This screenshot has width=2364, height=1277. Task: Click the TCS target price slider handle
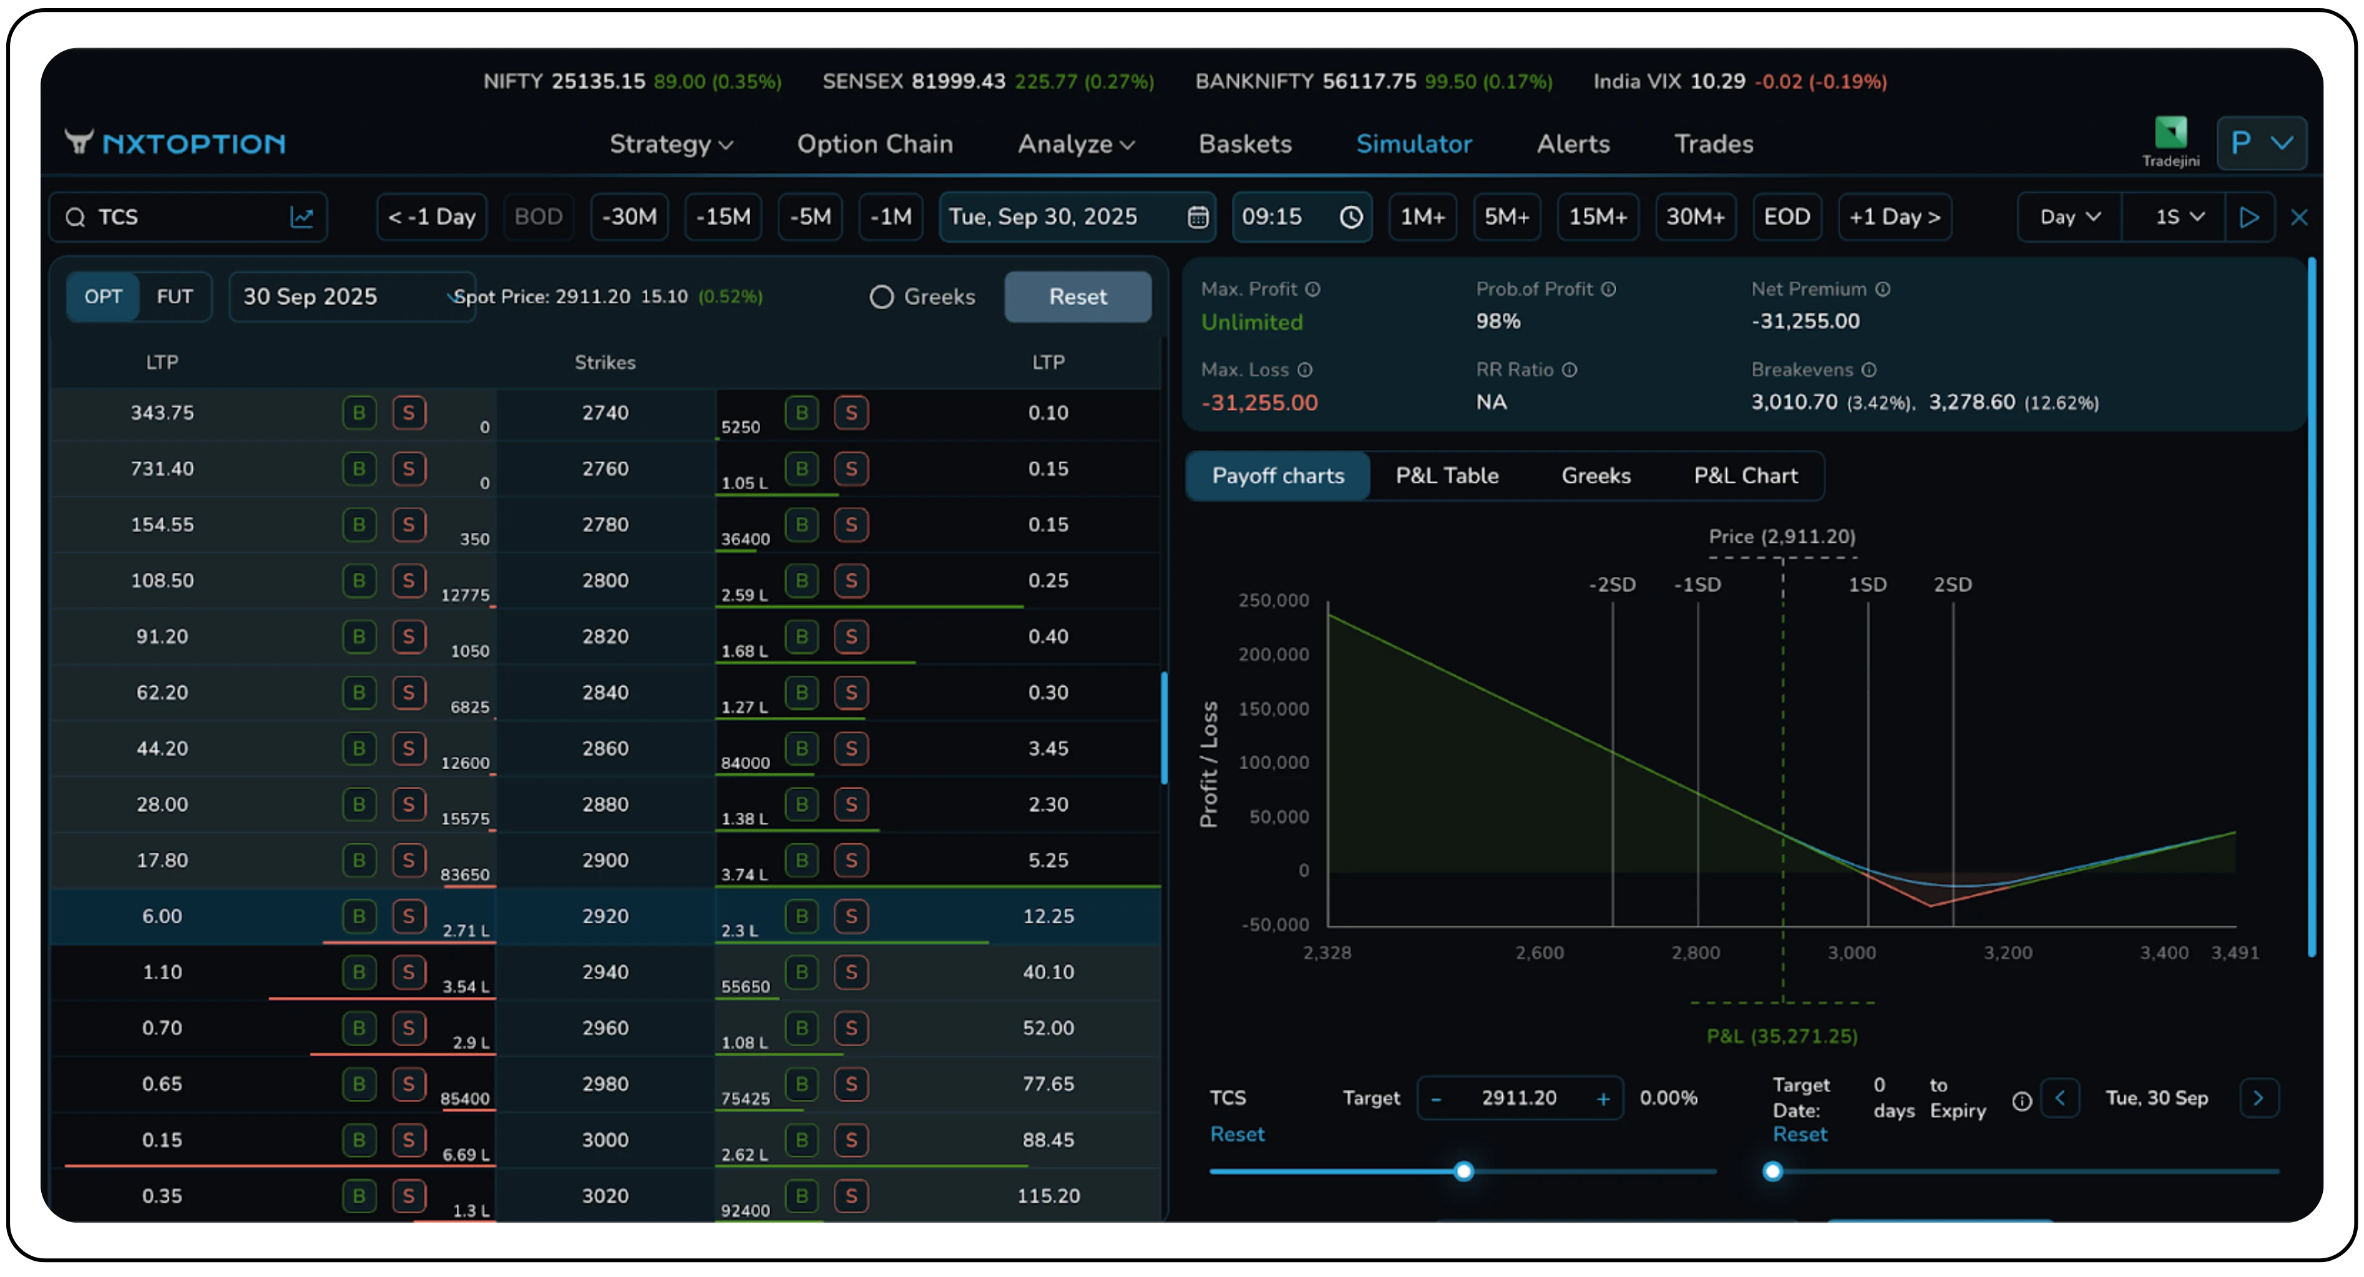(x=1463, y=1172)
